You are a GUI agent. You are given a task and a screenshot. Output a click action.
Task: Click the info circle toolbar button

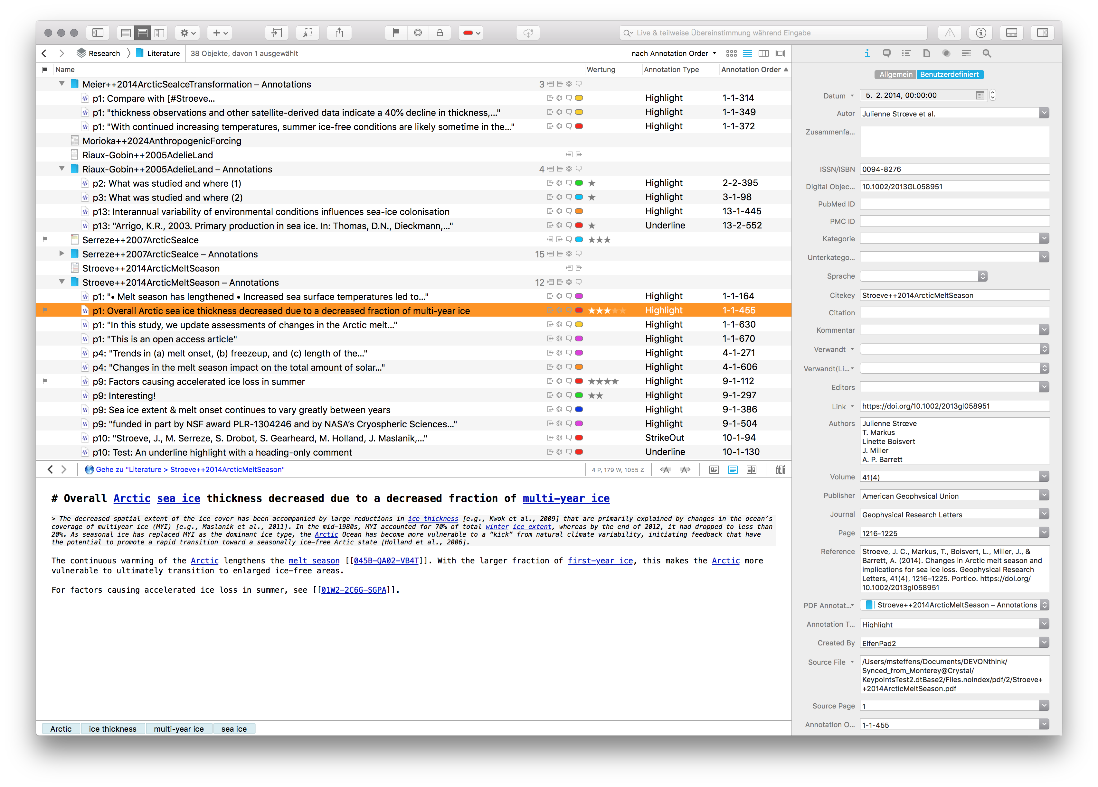tap(981, 33)
